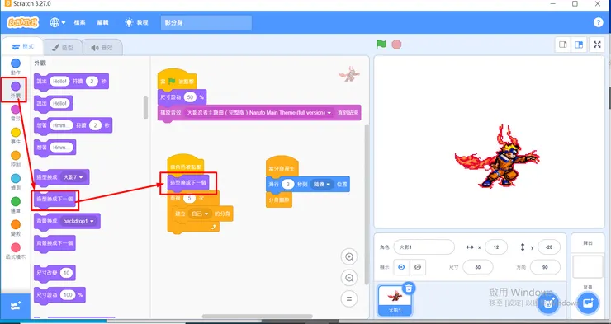The image size is (611, 324).
Task: Select the 運算 (Operators) block category
Action: tap(16, 205)
